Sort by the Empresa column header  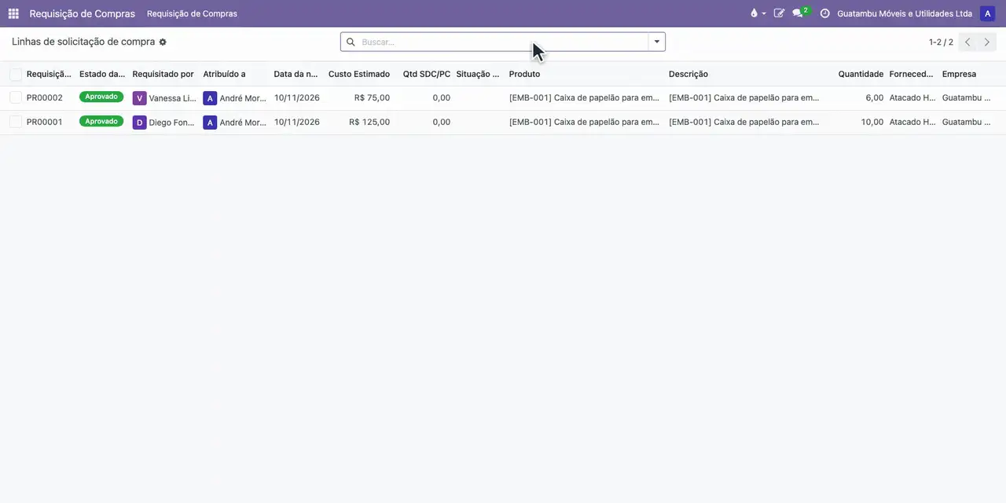click(959, 74)
